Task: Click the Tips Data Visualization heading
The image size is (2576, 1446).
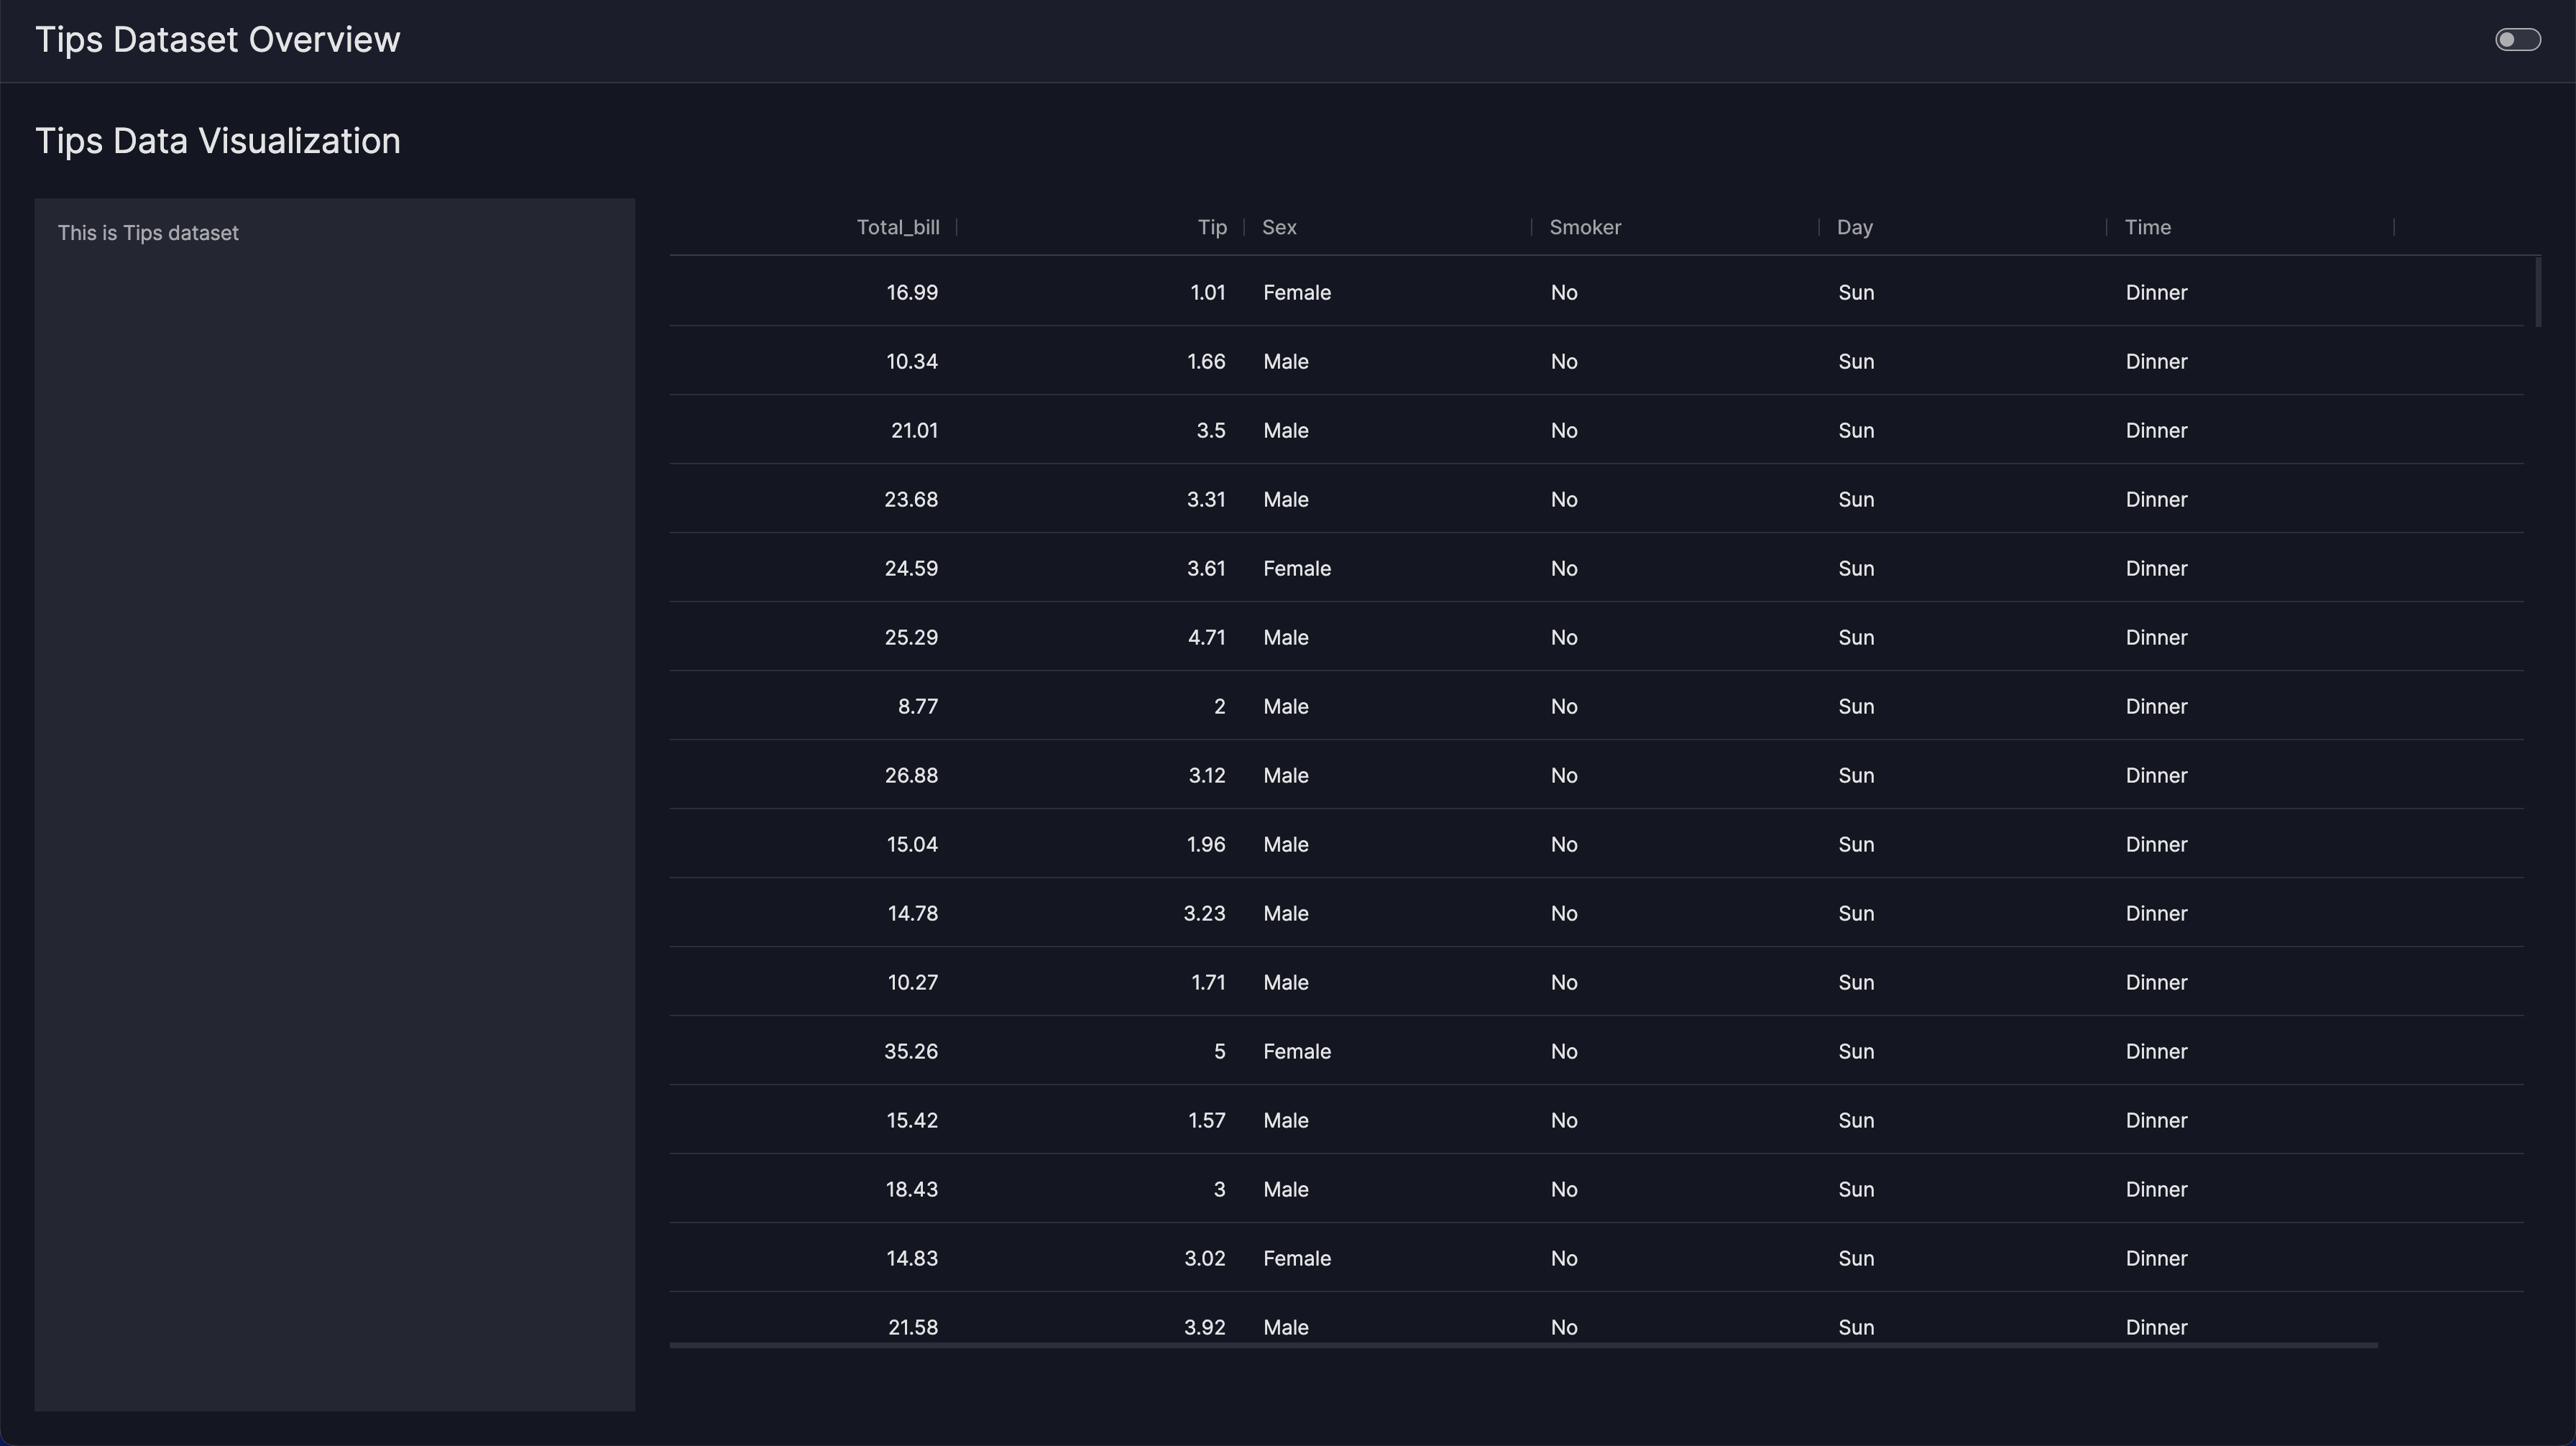Action: (x=217, y=140)
